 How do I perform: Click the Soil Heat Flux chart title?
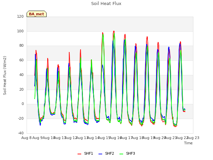click(106, 4)
